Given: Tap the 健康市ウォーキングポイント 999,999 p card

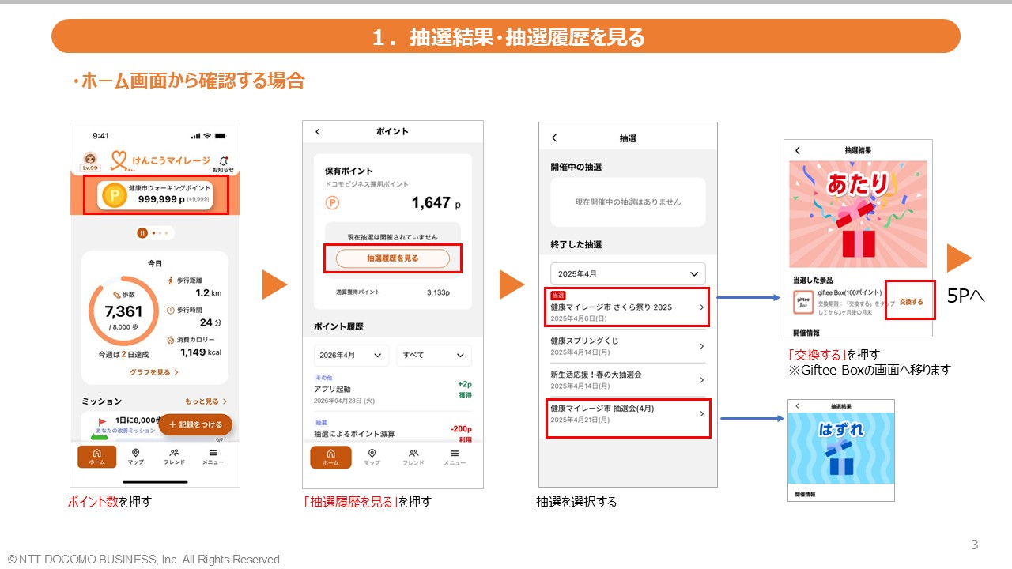Looking at the screenshot, I should 156,195.
